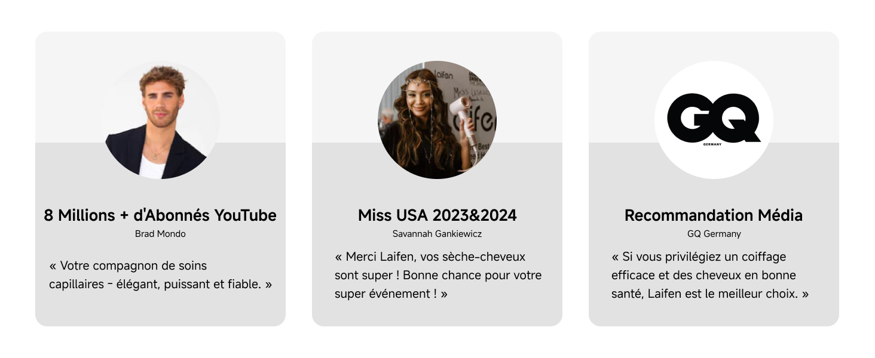Click the "GQ Germany" caption text
The height and width of the screenshot is (358, 875).
tap(714, 234)
